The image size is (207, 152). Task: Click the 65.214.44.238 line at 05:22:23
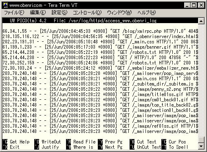100,58
